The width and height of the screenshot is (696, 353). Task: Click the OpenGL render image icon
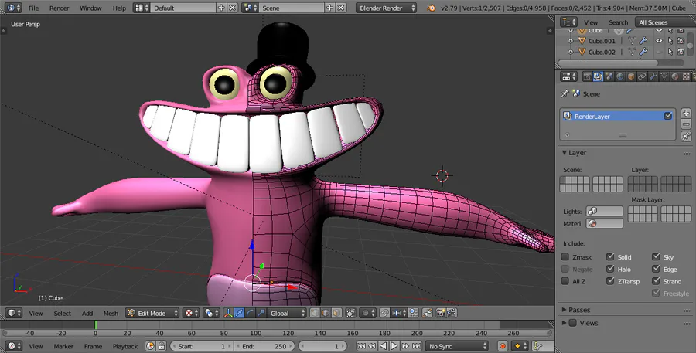[x=441, y=313]
